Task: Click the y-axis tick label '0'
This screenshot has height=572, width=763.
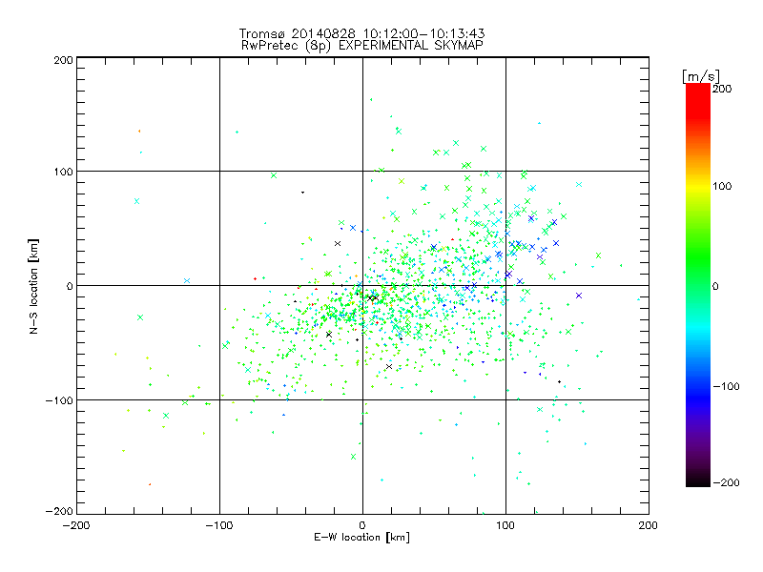Action: [70, 286]
